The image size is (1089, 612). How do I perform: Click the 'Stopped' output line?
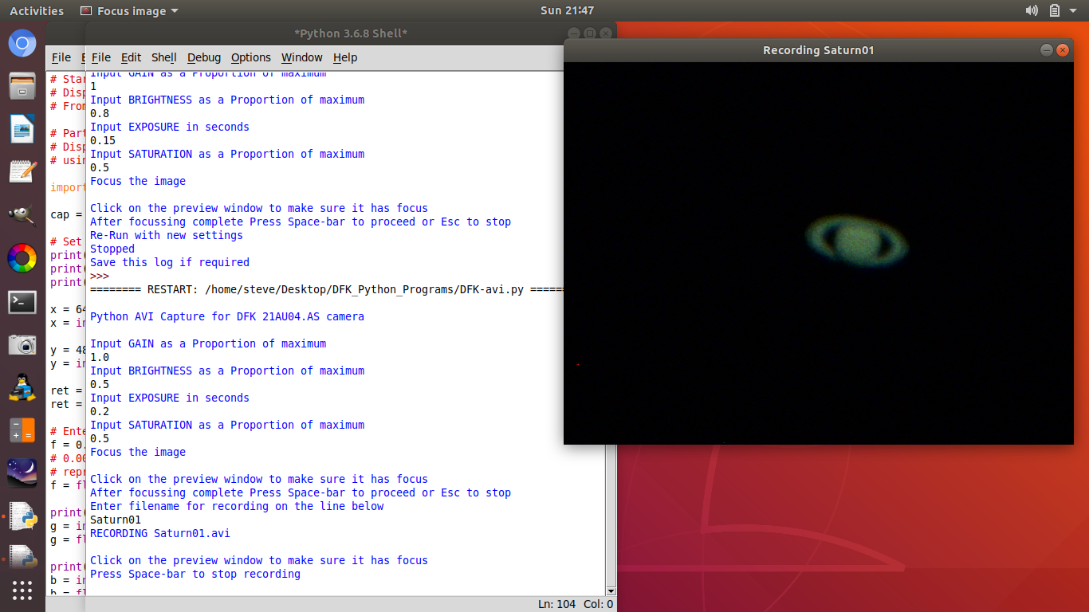tap(112, 249)
